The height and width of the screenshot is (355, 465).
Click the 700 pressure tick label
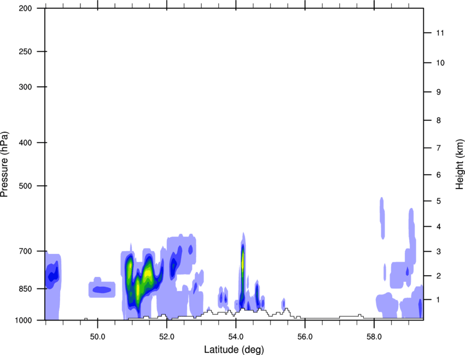click(x=25, y=251)
